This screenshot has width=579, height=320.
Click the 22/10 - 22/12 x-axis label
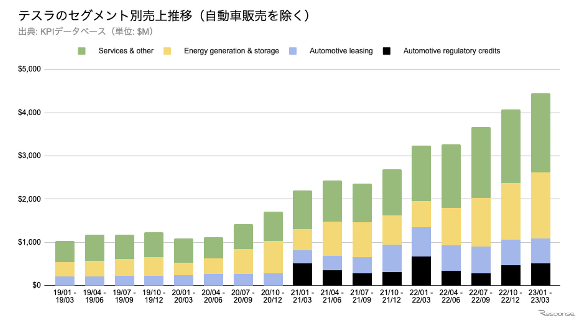tap(510, 296)
